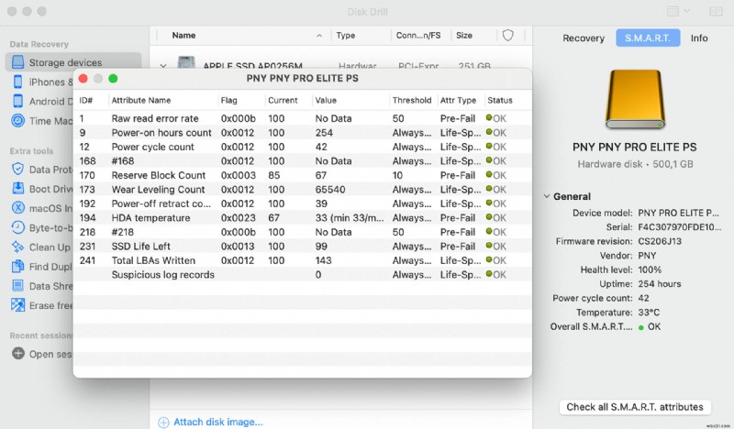Click Attribute Name column header

(x=141, y=100)
